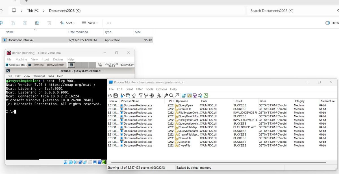The height and width of the screenshot is (174, 339).
Task: Toggle Show Registry Activity icon in Process Monitor
Action: pyautogui.click(x=184, y=95)
